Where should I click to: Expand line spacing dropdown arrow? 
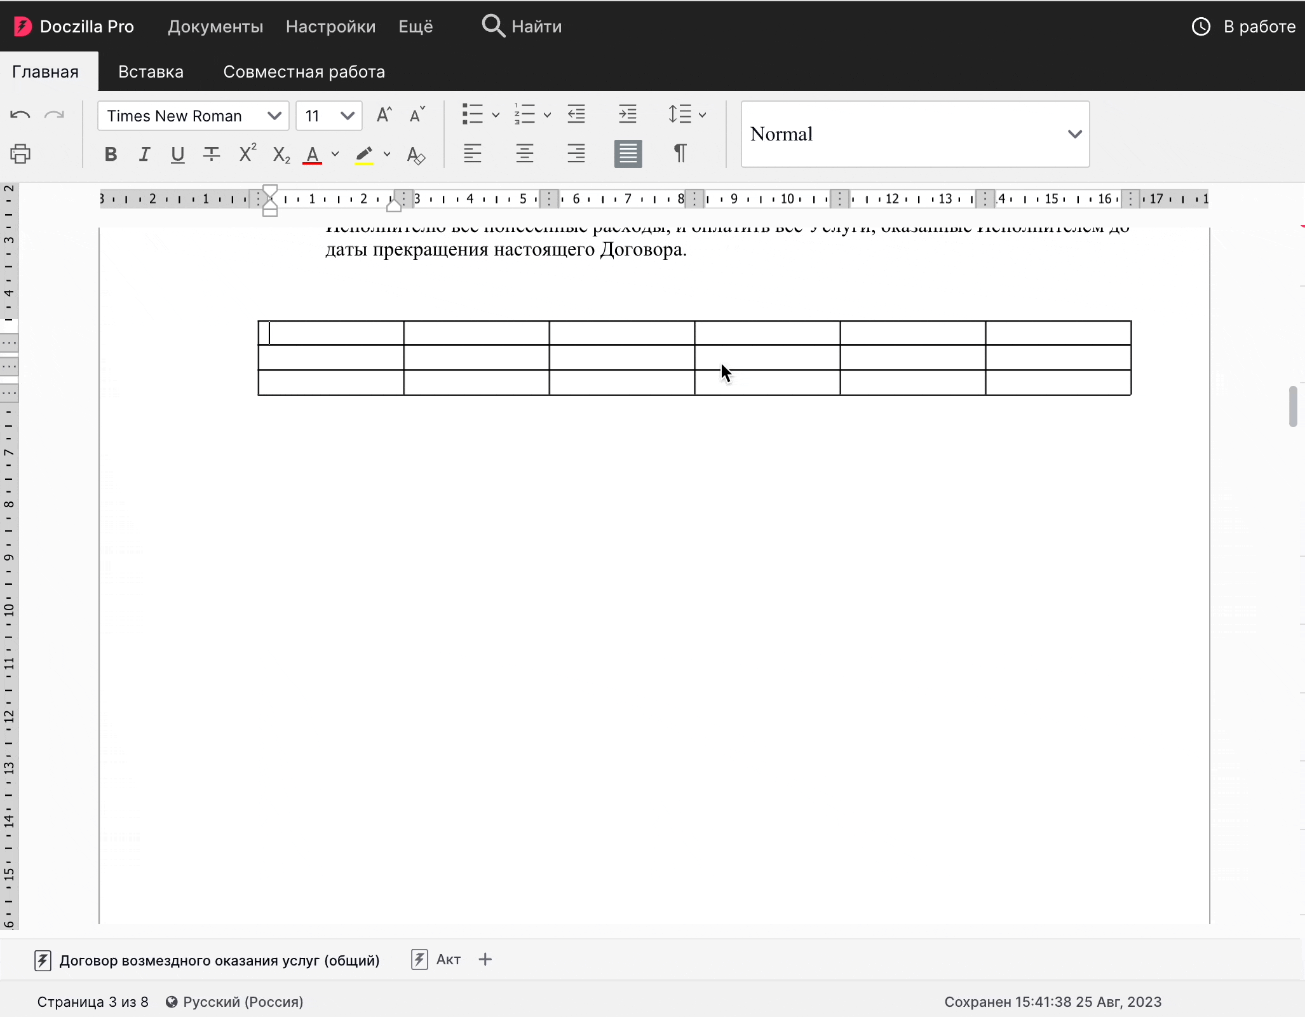click(703, 115)
